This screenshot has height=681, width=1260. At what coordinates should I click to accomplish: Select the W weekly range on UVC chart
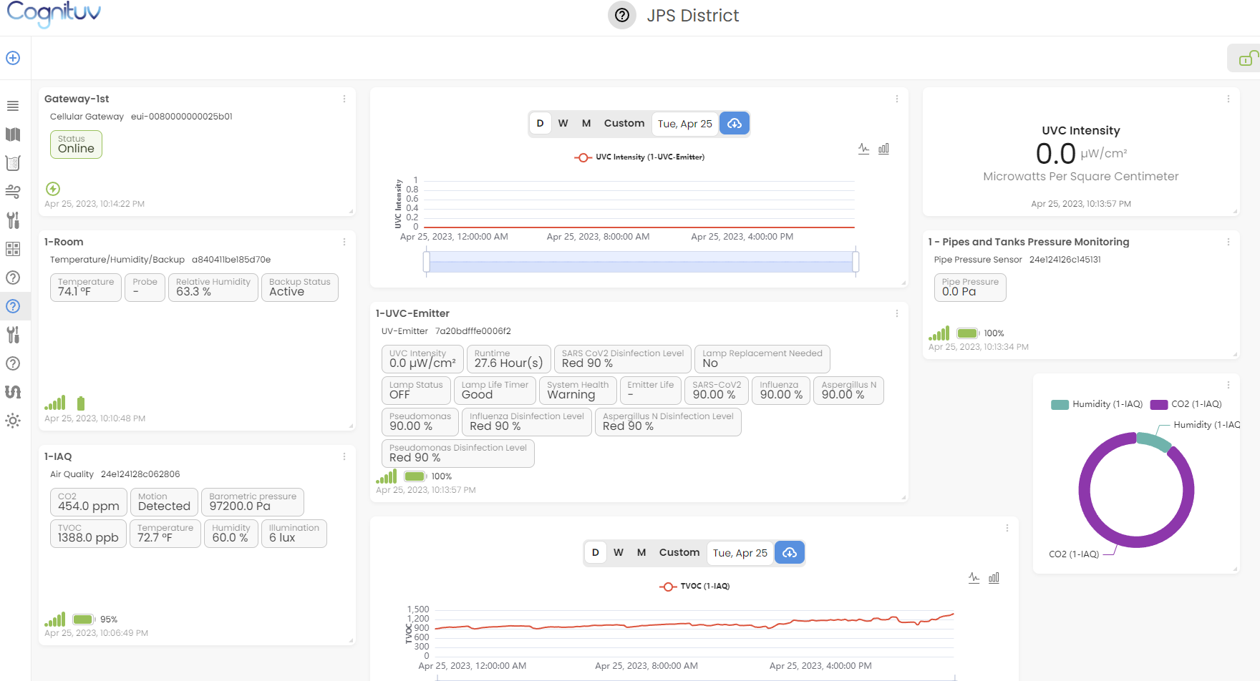point(563,124)
